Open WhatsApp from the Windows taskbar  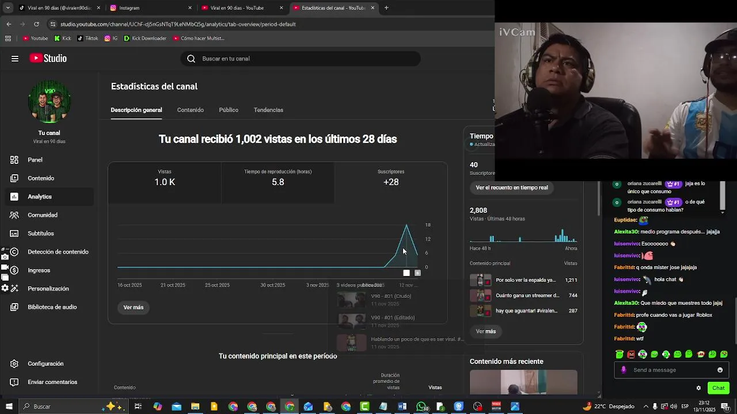click(421, 407)
